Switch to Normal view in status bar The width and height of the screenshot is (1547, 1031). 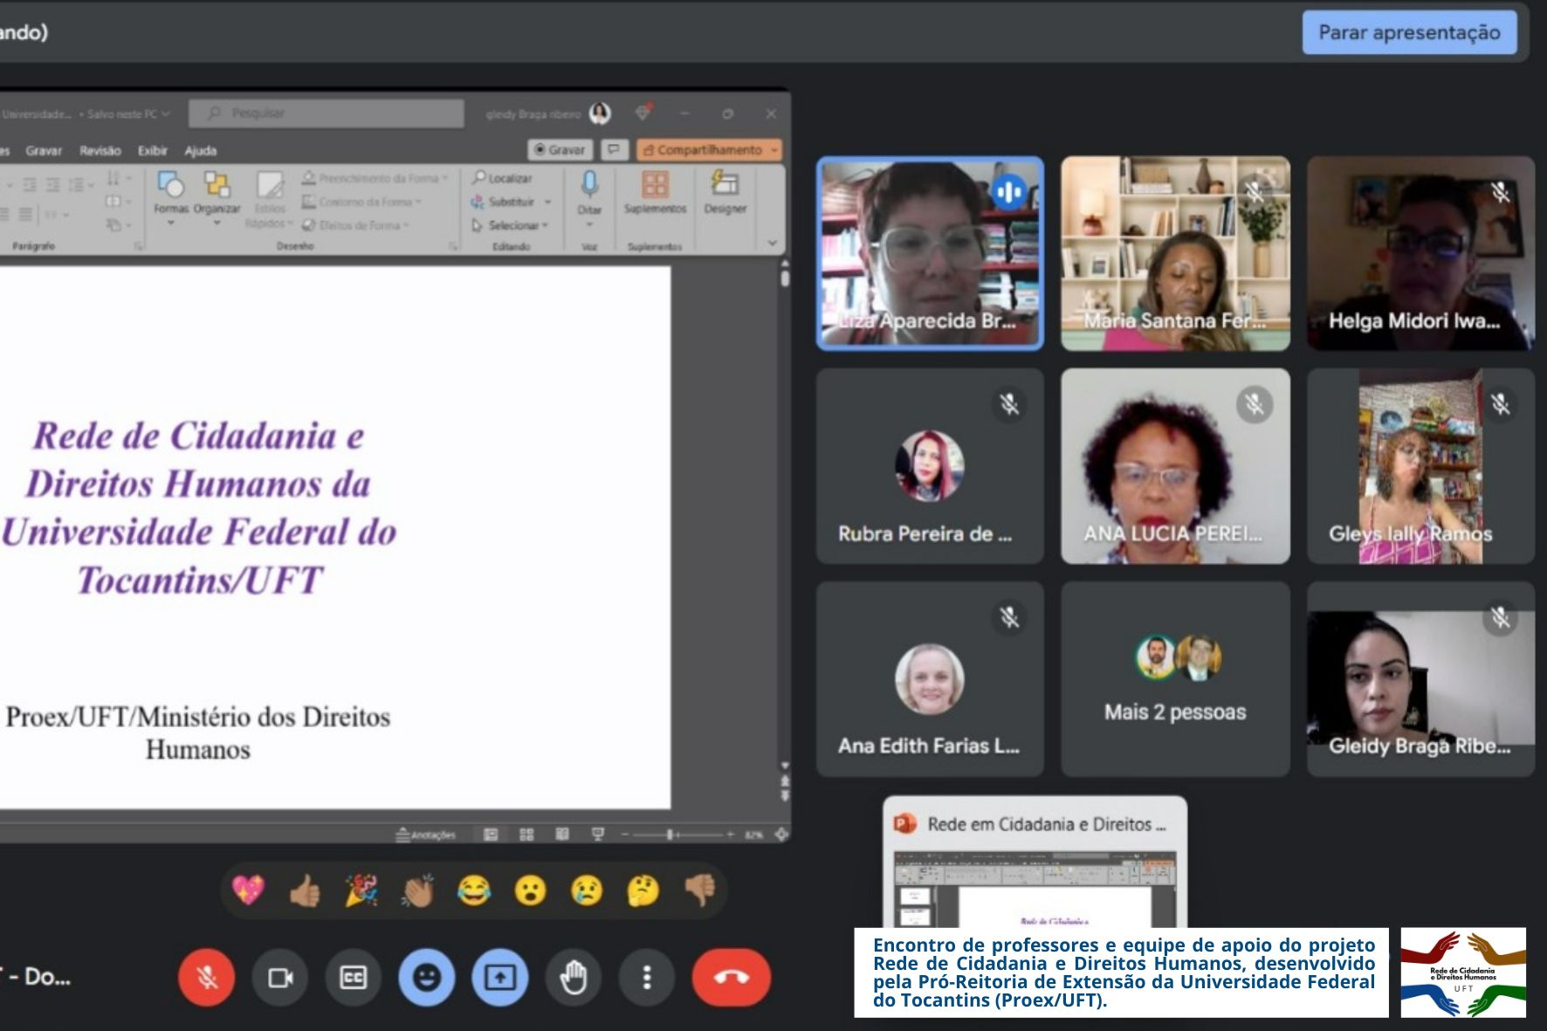pyautogui.click(x=491, y=835)
